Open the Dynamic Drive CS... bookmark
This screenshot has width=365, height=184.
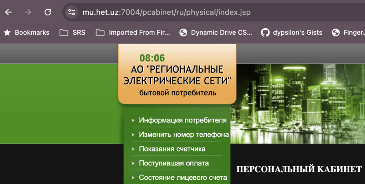216,33
